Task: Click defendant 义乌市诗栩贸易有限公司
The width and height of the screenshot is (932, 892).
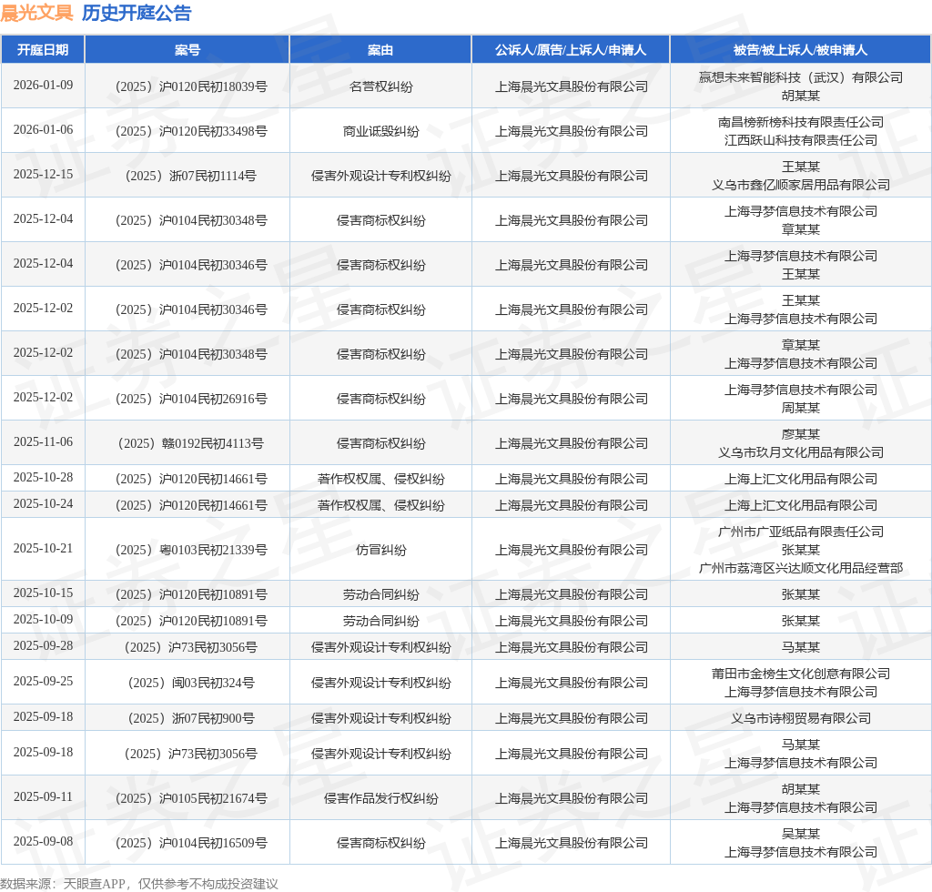Action: pyautogui.click(x=801, y=718)
